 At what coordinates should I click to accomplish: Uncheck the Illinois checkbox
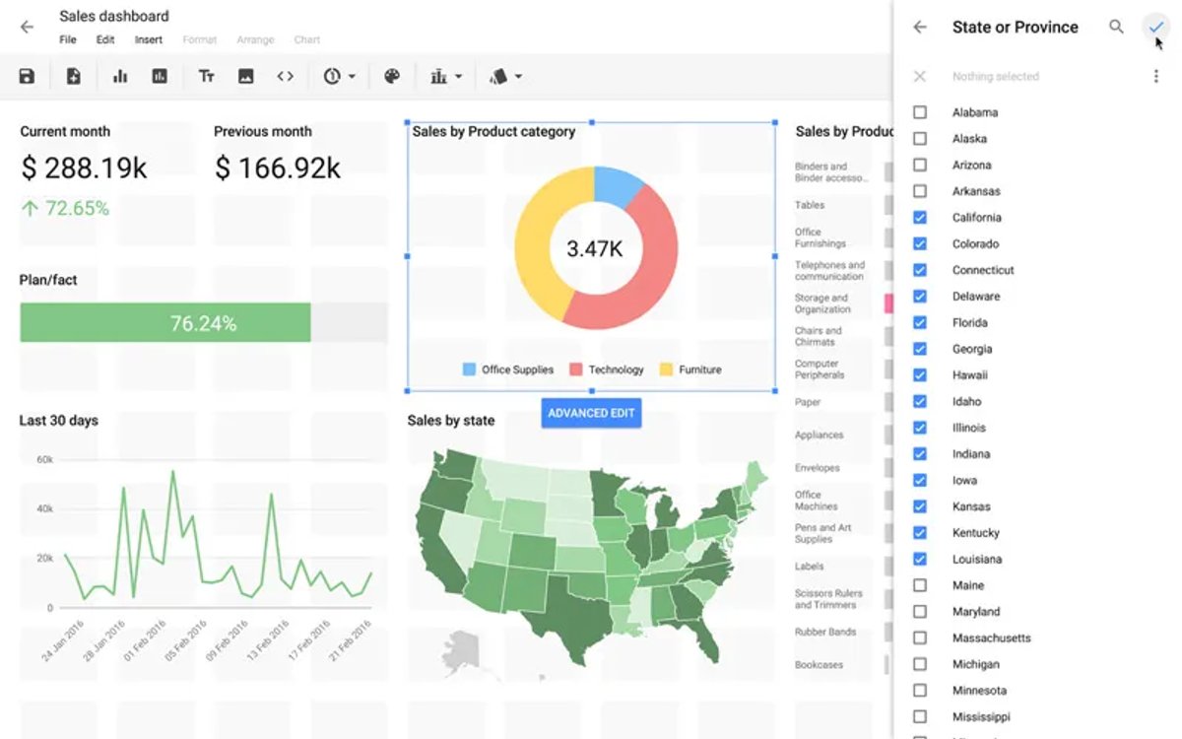[x=920, y=428]
